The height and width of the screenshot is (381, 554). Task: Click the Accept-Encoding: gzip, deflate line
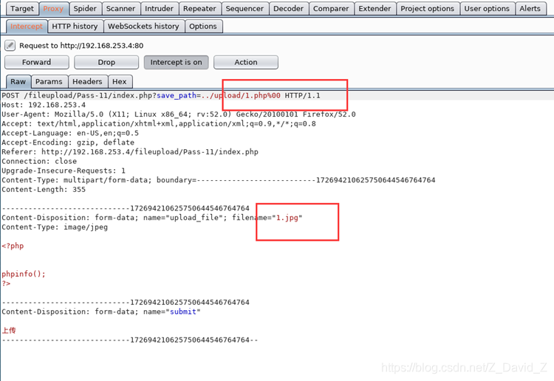(x=68, y=143)
